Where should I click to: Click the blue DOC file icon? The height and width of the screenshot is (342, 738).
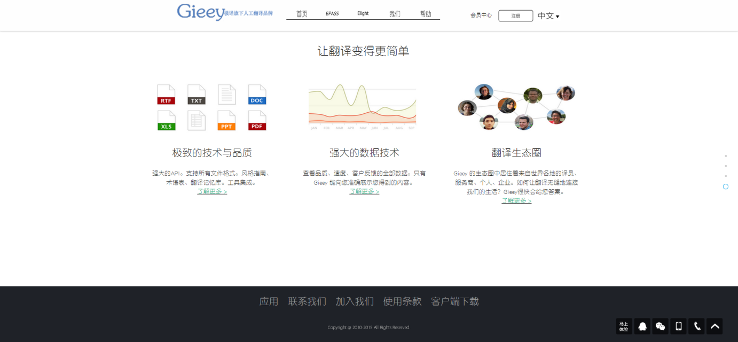click(257, 95)
